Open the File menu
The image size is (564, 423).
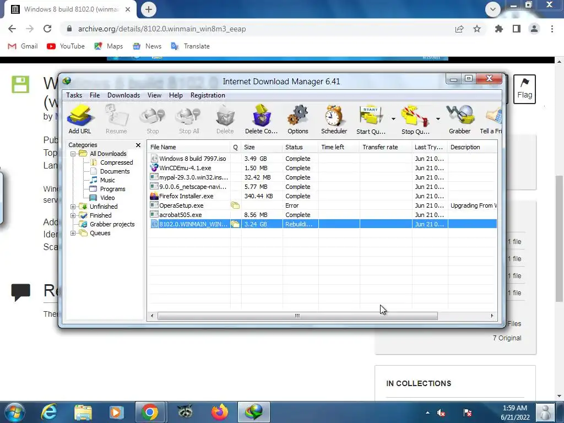[95, 95]
